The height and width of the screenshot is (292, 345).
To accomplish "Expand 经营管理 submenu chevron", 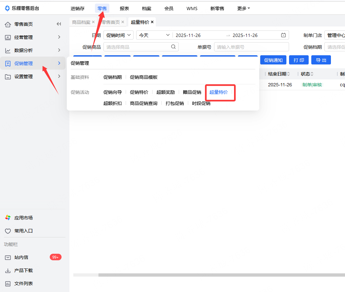I will point(59,37).
